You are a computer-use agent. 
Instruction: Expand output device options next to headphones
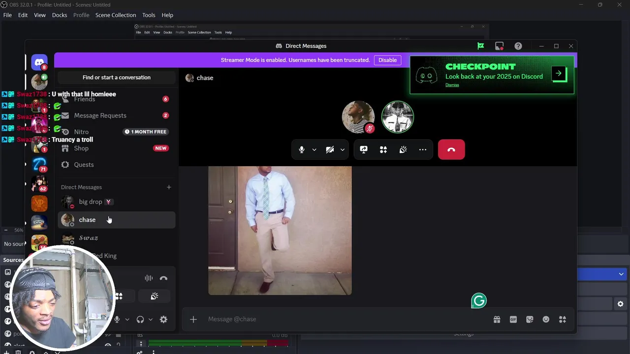[x=151, y=320]
